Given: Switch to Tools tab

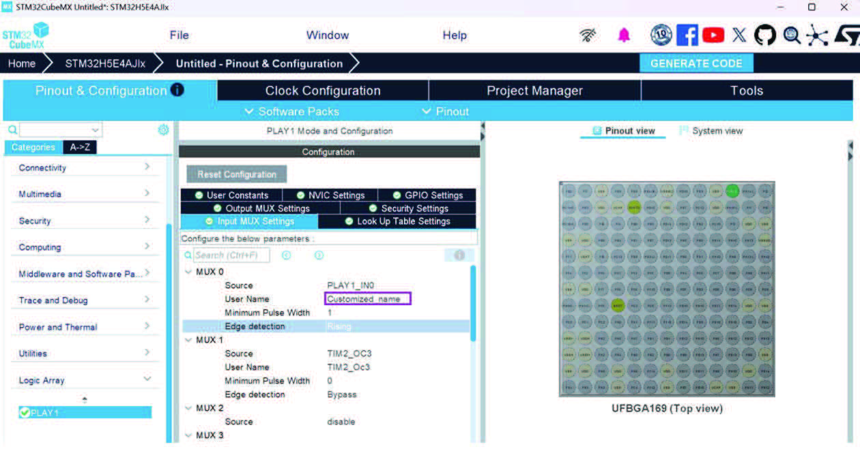Looking at the screenshot, I should tap(747, 91).
